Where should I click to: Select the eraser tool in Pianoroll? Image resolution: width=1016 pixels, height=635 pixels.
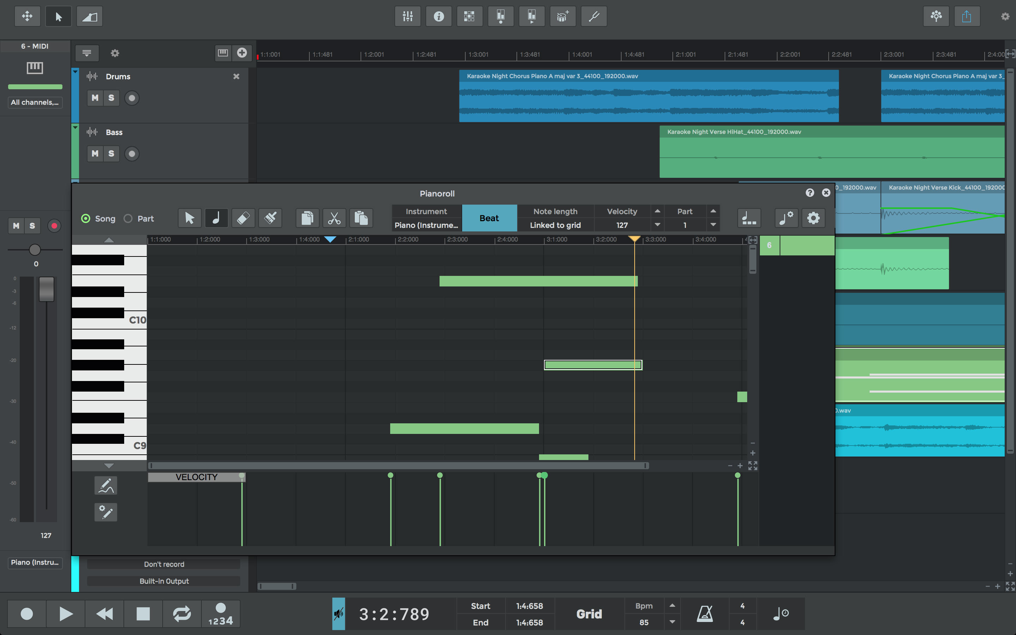click(x=243, y=217)
